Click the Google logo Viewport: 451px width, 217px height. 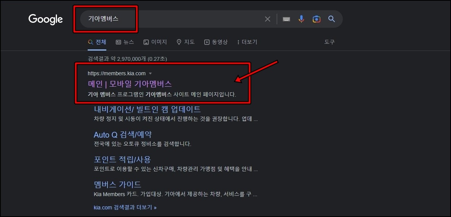(46, 19)
